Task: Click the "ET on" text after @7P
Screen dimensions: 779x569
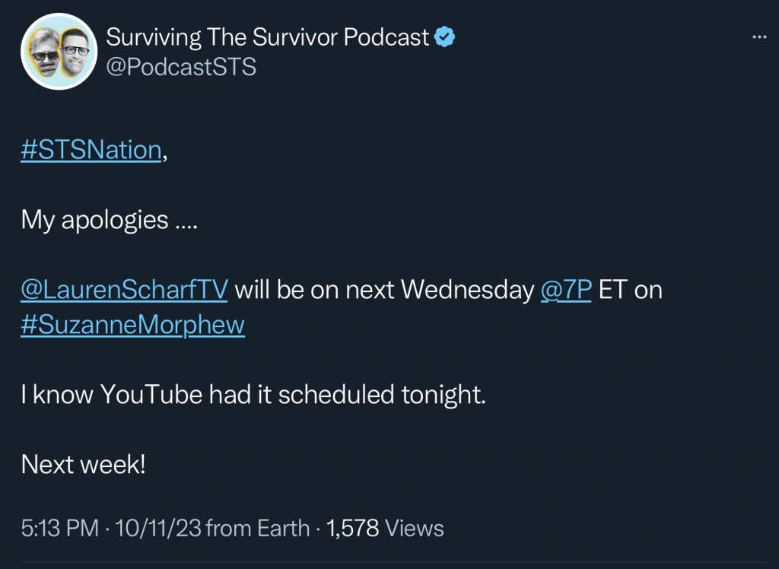Action: (631, 290)
